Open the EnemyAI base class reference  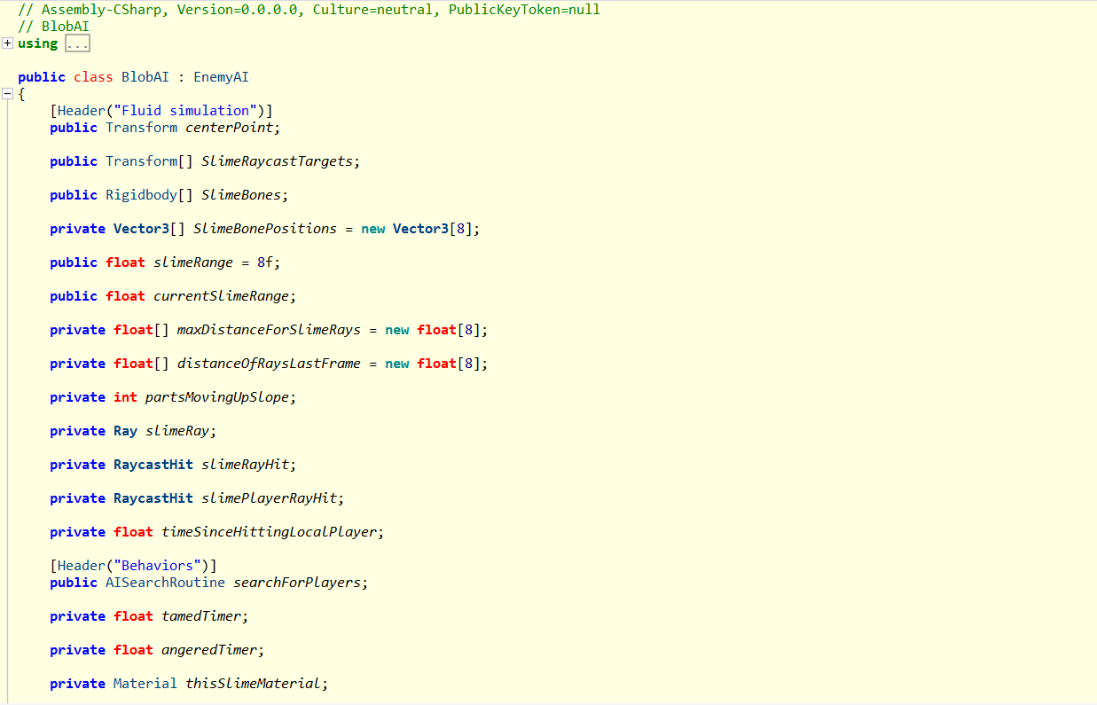coord(221,77)
